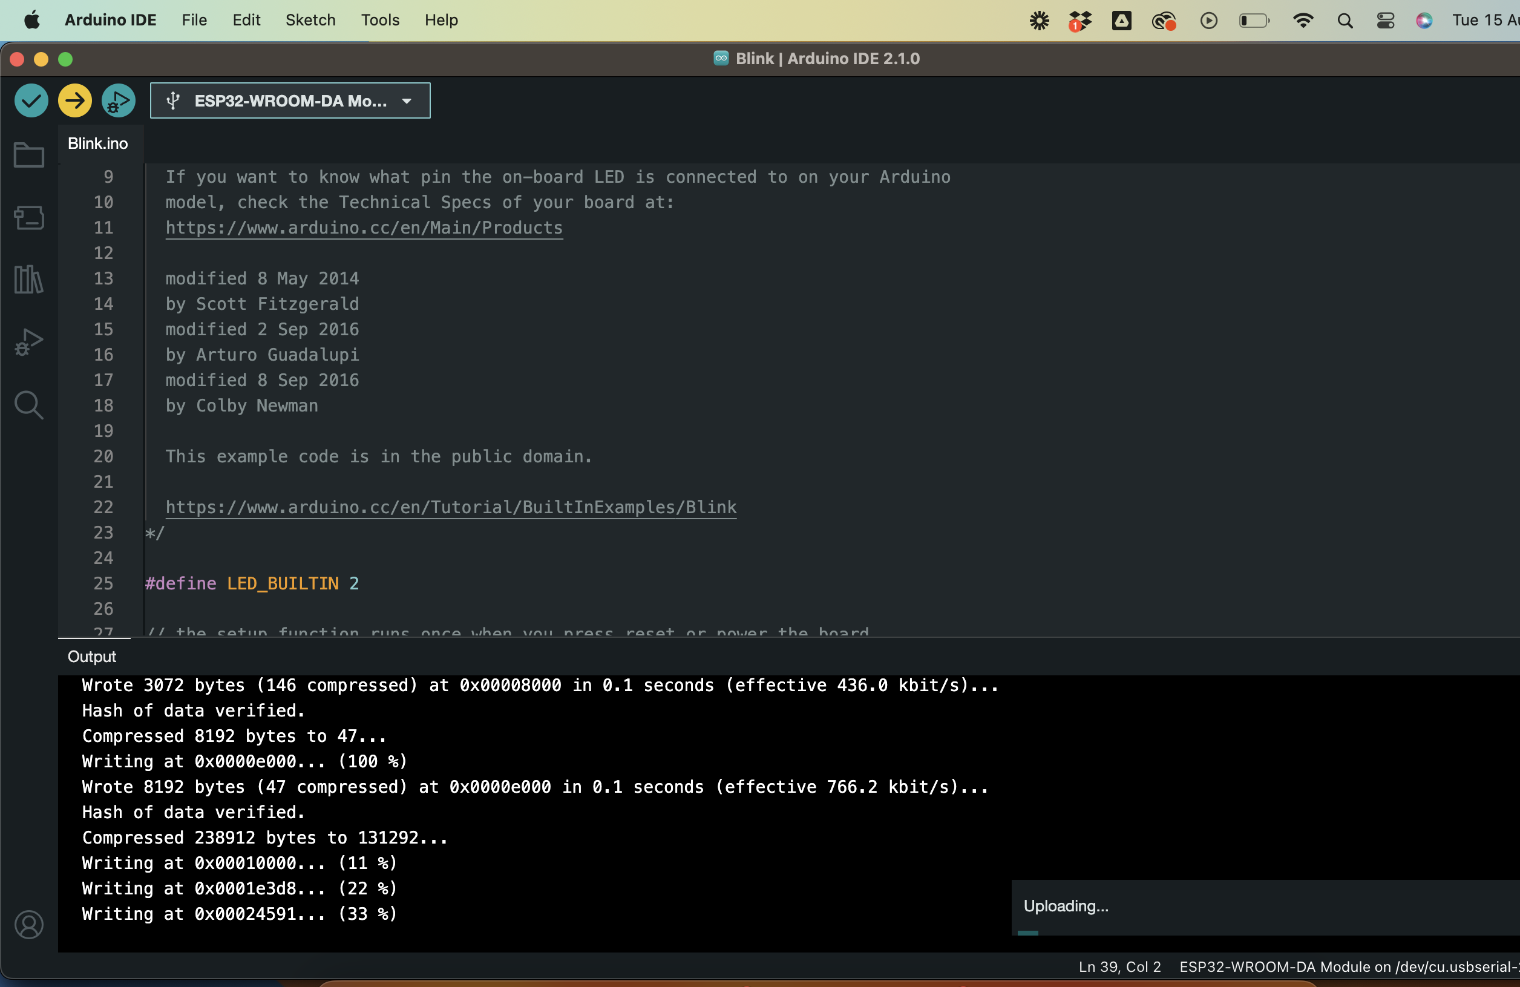Click the line number 13 in gutter
The width and height of the screenshot is (1520, 987).
(x=103, y=278)
